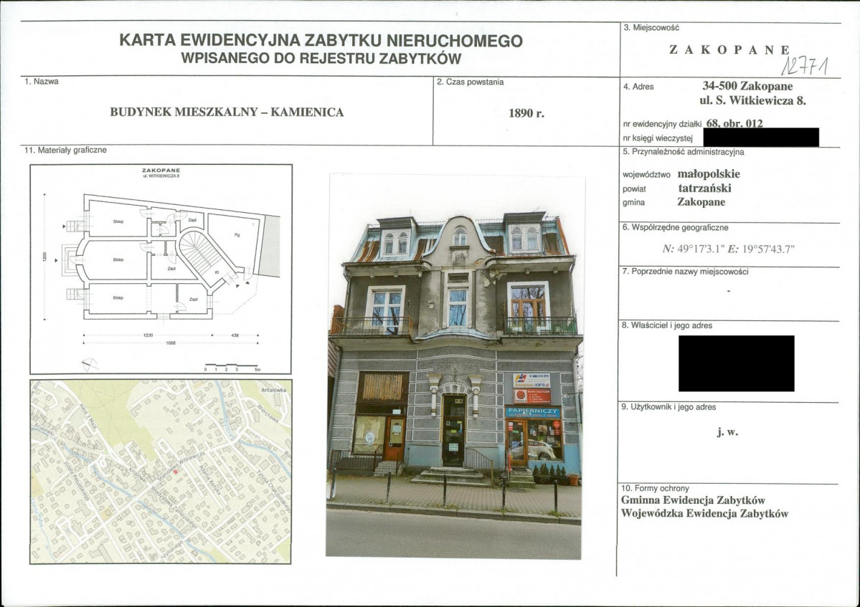This screenshot has width=860, height=607.
Task: Open the building floor plan drawing
Action: click(x=161, y=269)
